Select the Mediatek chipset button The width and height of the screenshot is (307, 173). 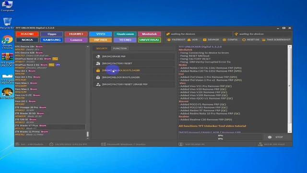pos(149,34)
